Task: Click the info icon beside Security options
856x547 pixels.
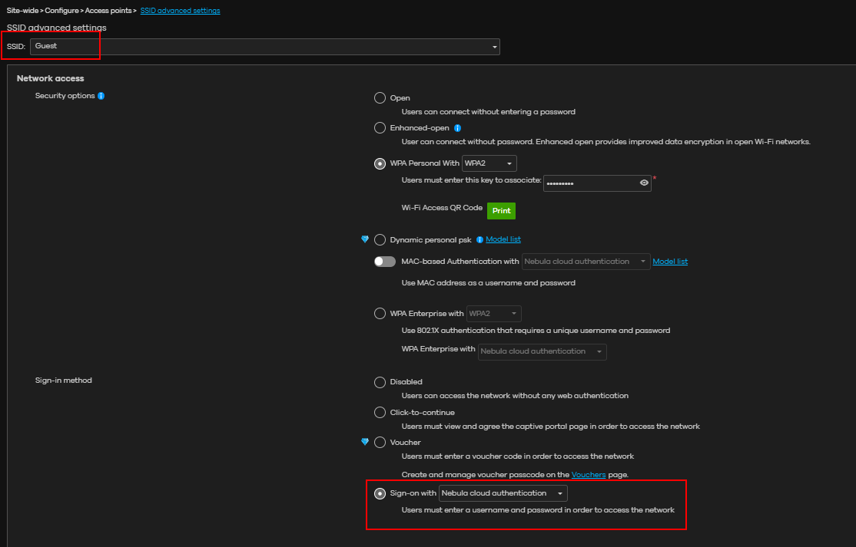Action: pos(101,96)
